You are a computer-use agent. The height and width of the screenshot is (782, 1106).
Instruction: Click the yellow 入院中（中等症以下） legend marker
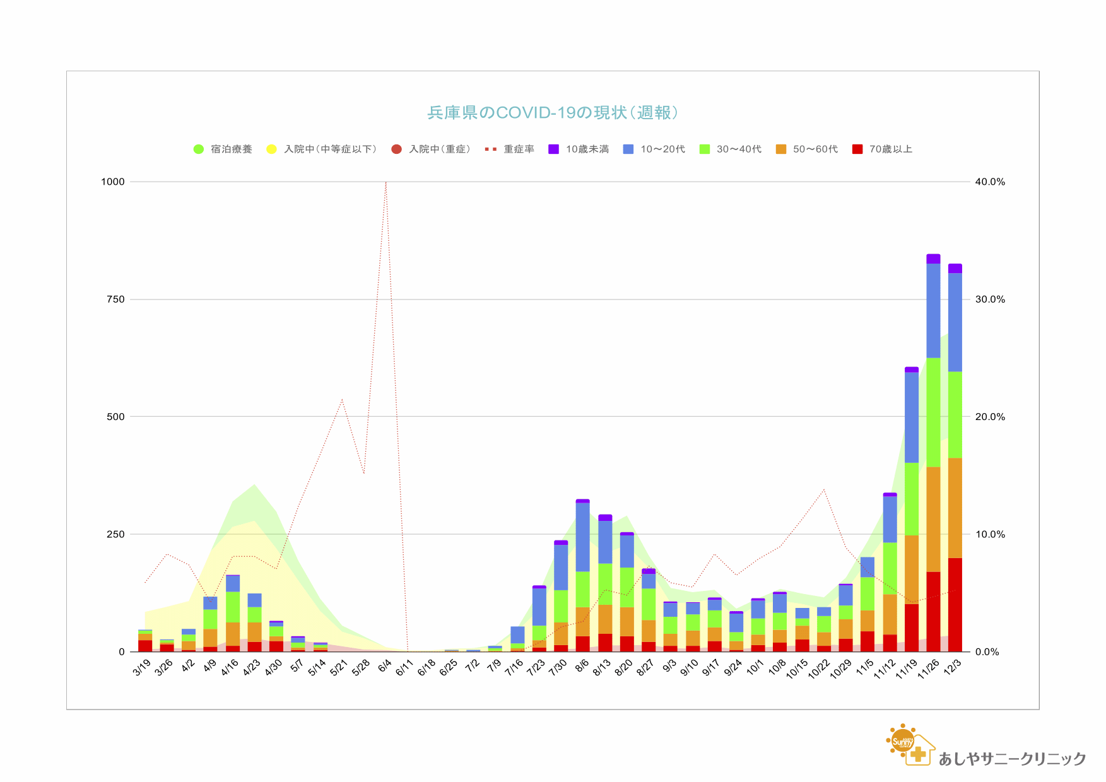271,149
